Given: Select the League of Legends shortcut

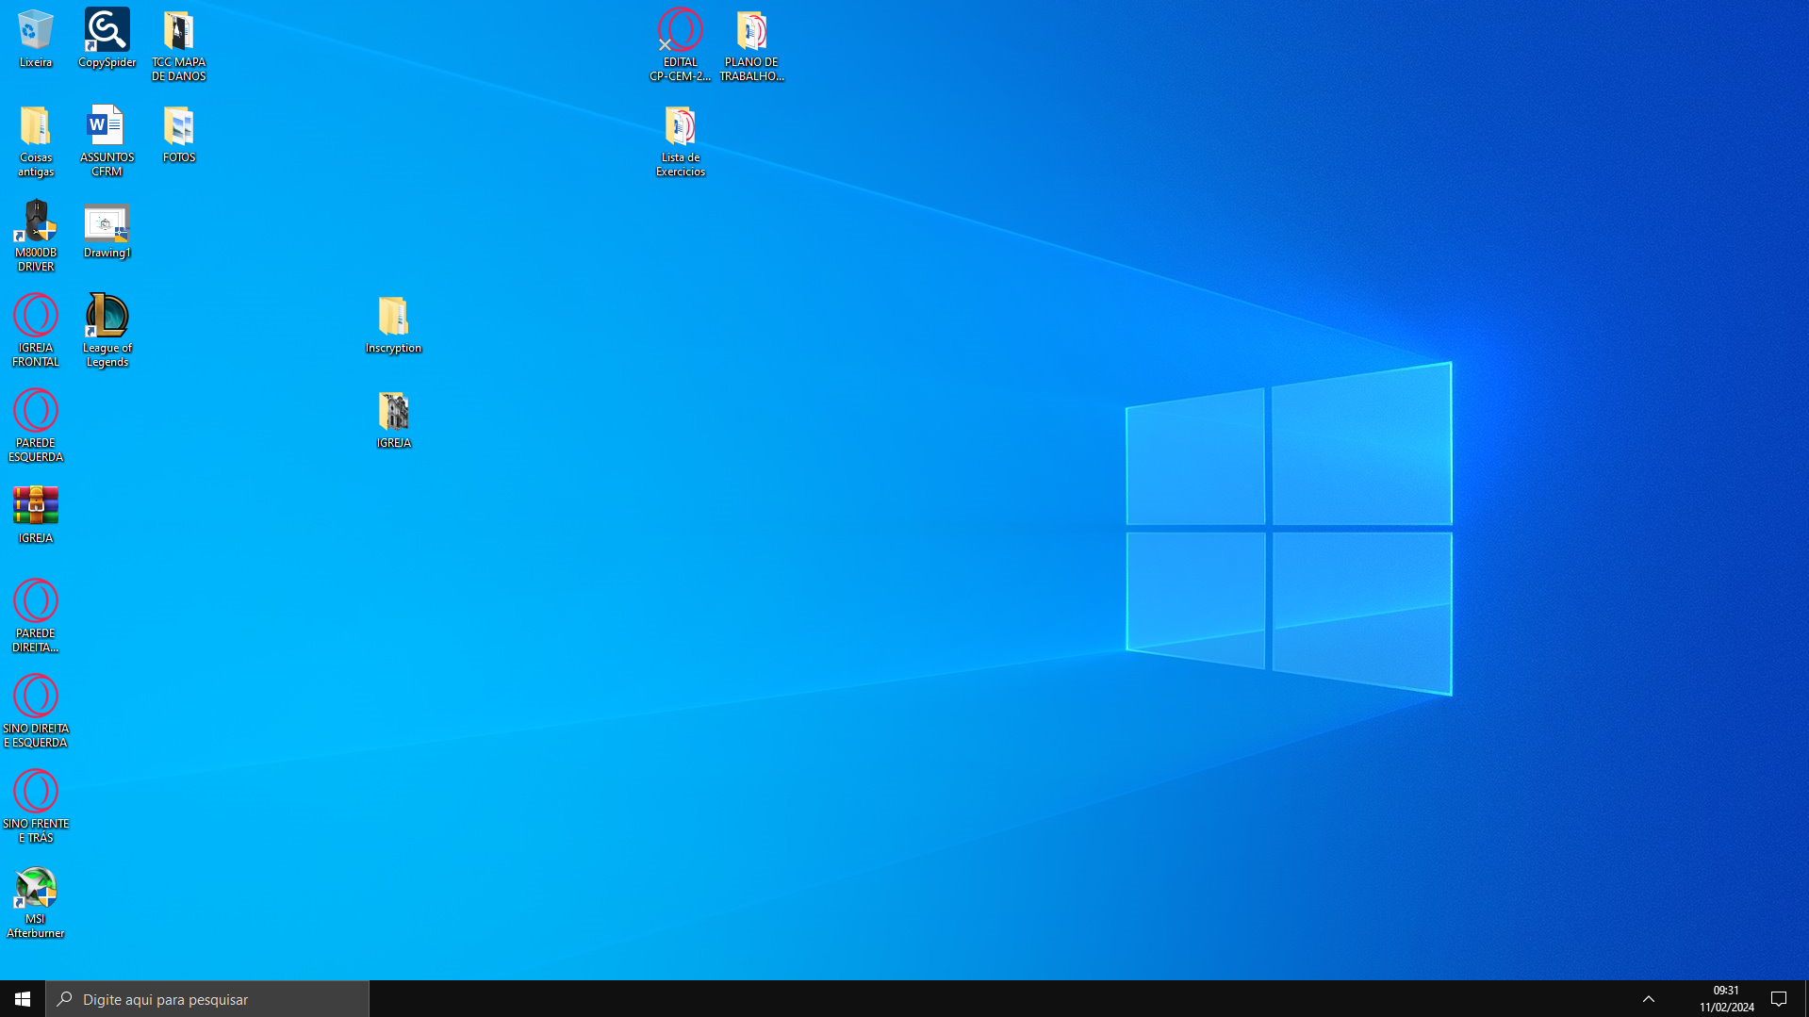Looking at the screenshot, I should (107, 331).
